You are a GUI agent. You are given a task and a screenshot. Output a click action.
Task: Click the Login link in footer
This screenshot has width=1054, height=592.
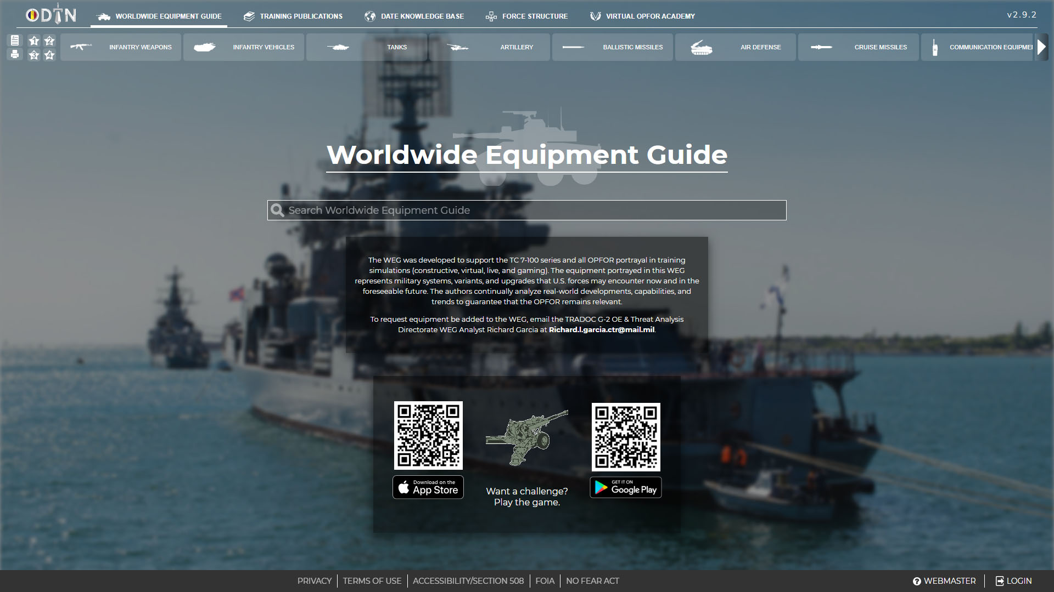tap(1014, 581)
